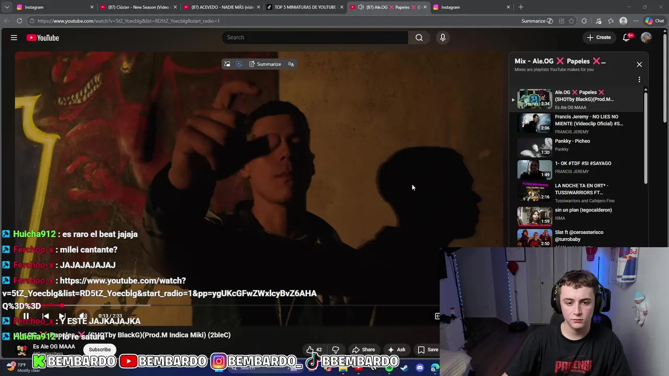669x376 pixels.
Task: Open browser Settings and more menu
Action: (636, 21)
